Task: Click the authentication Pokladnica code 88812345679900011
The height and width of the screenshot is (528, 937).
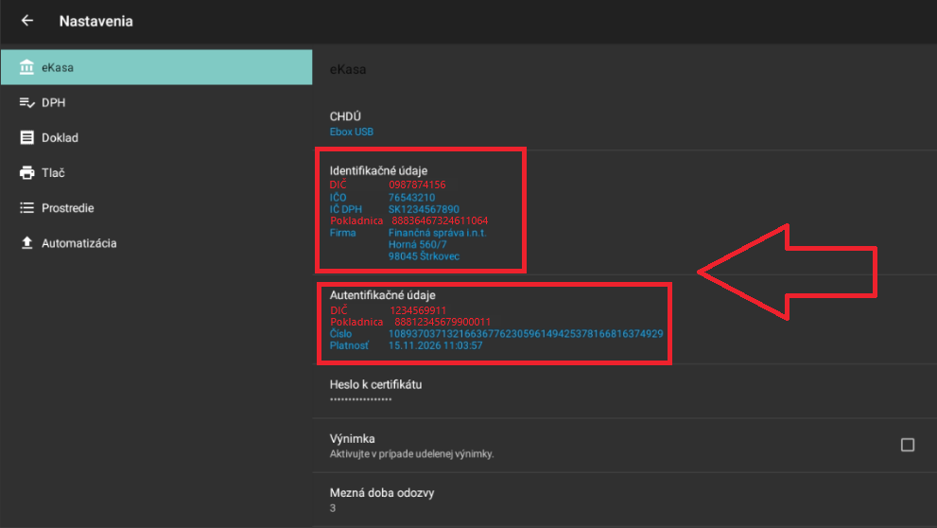Action: tap(442, 322)
